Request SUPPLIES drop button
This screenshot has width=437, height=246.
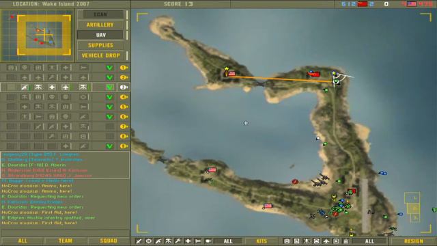[100, 45]
